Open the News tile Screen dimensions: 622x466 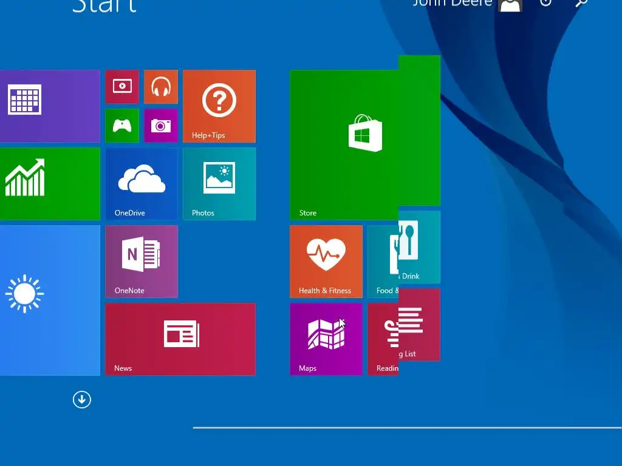coord(180,339)
